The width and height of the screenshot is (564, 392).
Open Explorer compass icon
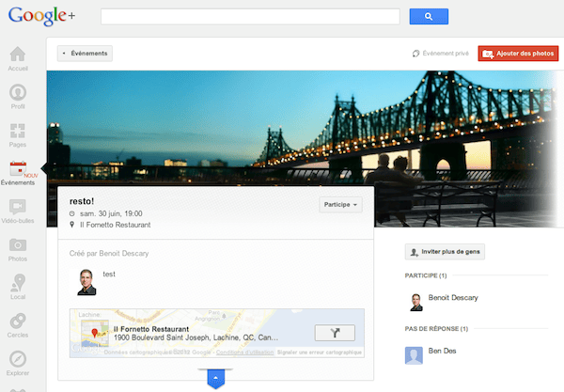(18, 362)
